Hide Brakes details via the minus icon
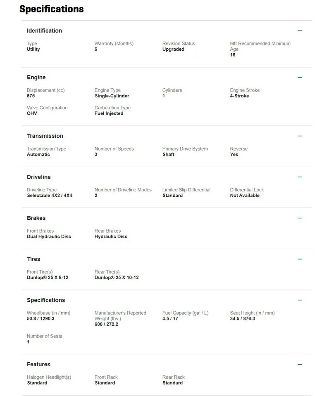The image size is (329, 396). click(300, 218)
